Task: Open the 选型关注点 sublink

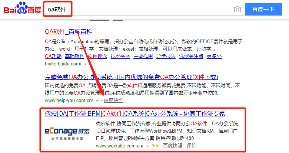Action: [191, 56]
